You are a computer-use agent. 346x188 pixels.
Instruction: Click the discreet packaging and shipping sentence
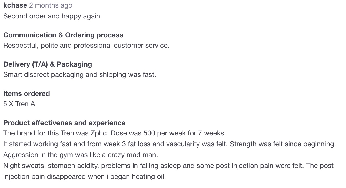[79, 75]
